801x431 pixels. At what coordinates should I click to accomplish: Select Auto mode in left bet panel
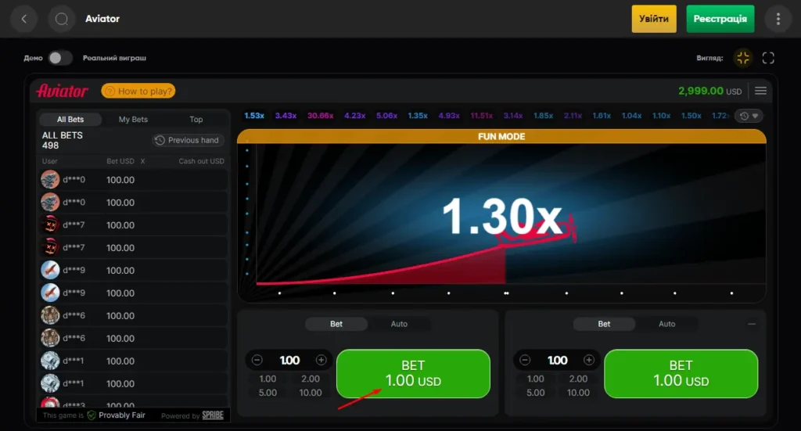[399, 324]
